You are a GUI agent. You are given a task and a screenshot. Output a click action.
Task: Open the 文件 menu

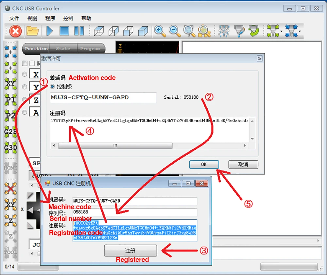coord(14,18)
